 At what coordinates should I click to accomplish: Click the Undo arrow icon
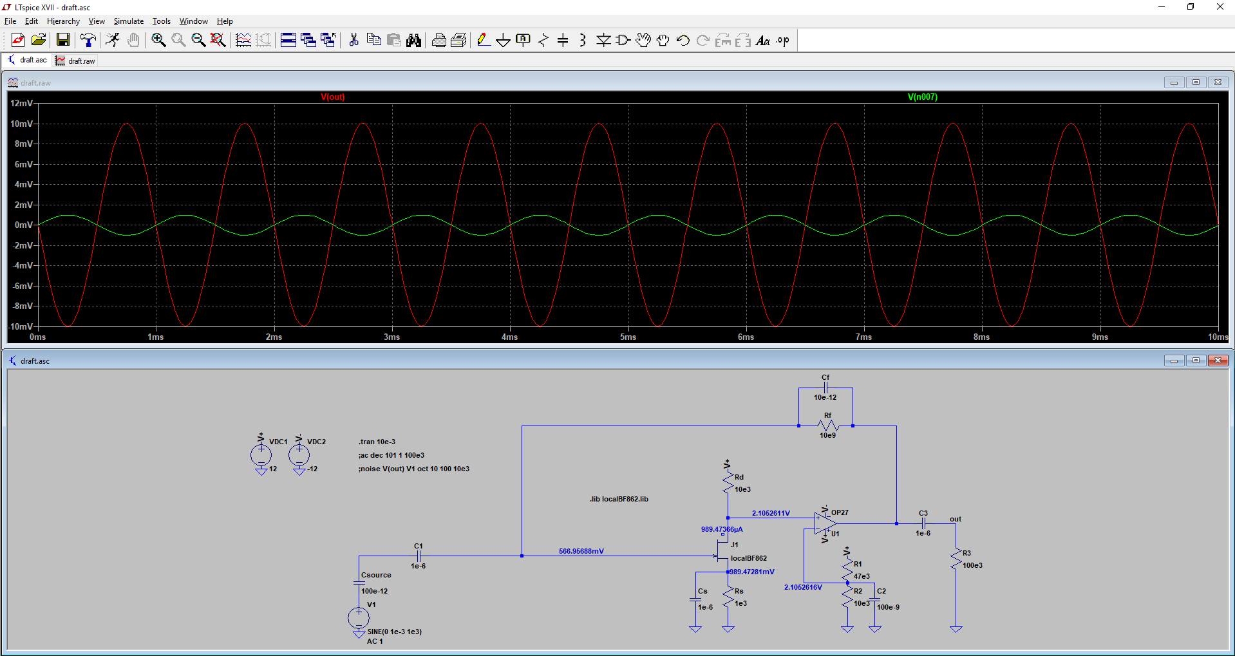683,40
